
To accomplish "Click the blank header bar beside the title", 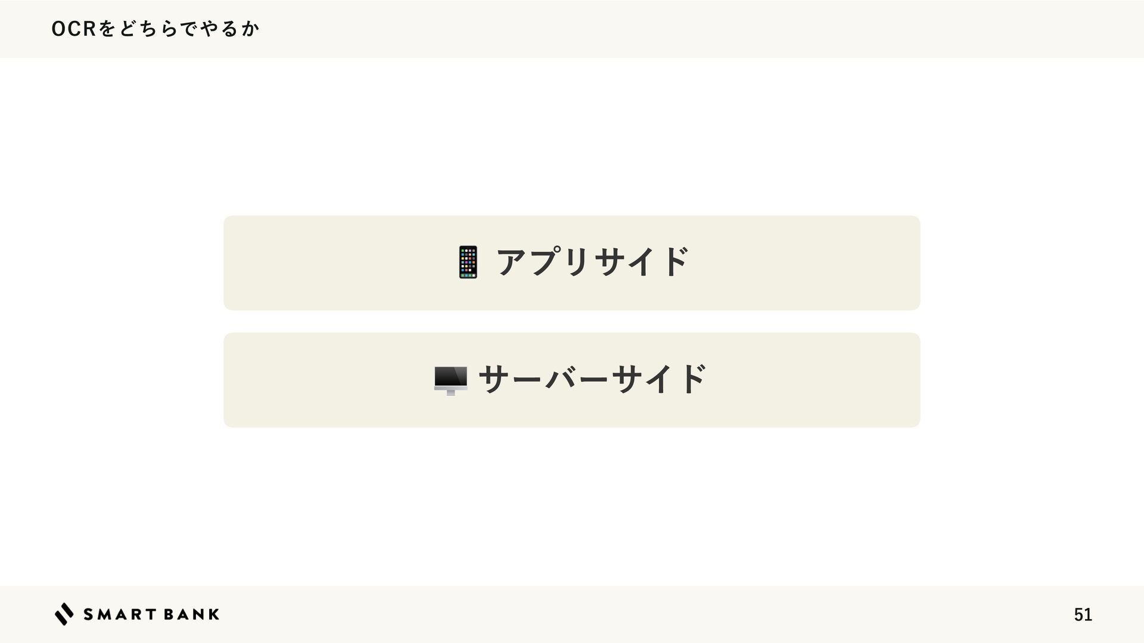I will click(x=697, y=29).
